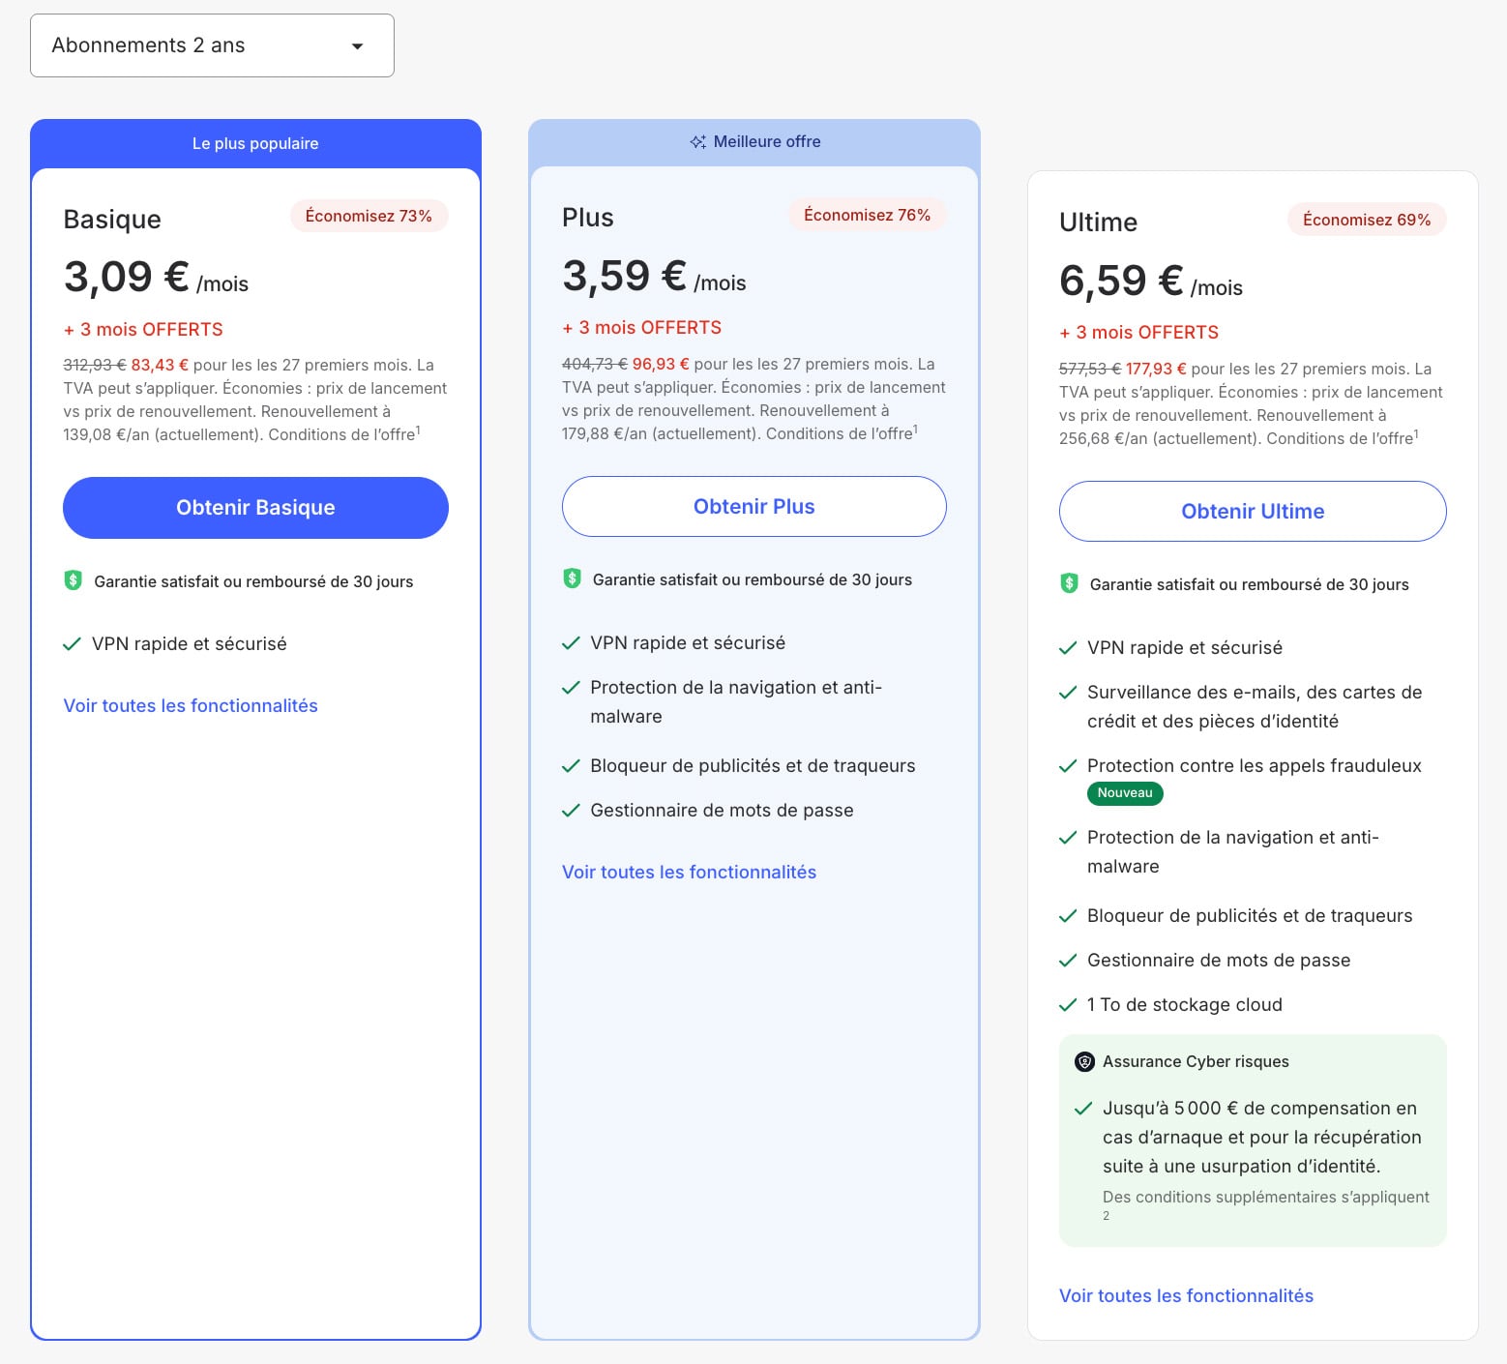Click the Obtenir Basique button
The width and height of the screenshot is (1507, 1364).
click(x=255, y=507)
